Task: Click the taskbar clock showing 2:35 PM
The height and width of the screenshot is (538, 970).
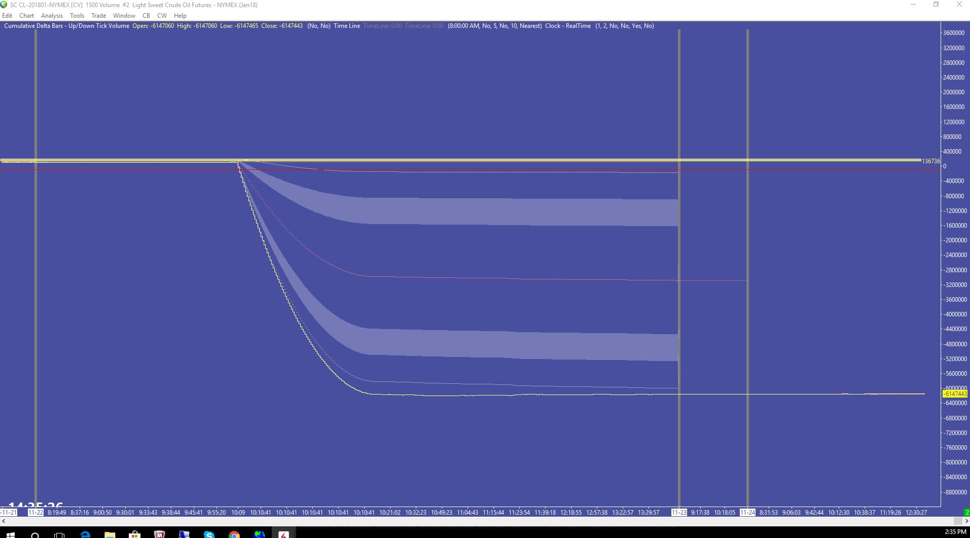Action: [x=955, y=532]
